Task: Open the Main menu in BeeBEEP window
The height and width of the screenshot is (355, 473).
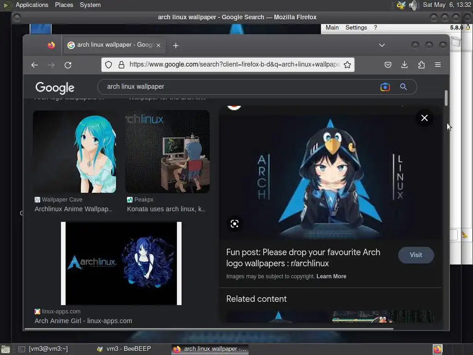Action: (332, 27)
